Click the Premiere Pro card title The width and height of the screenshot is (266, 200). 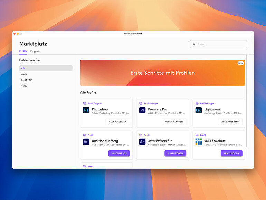coord(158,109)
